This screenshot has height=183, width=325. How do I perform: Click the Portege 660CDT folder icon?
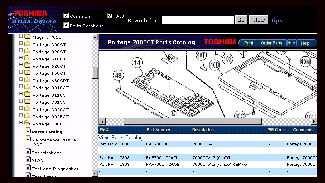pyautogui.click(x=27, y=80)
